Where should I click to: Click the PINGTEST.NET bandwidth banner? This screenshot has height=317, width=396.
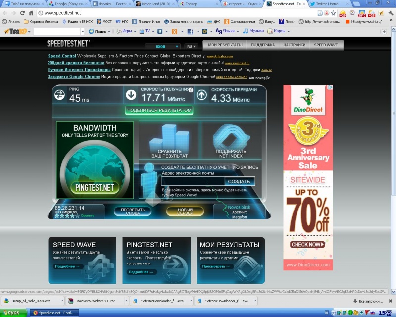coord(95,160)
